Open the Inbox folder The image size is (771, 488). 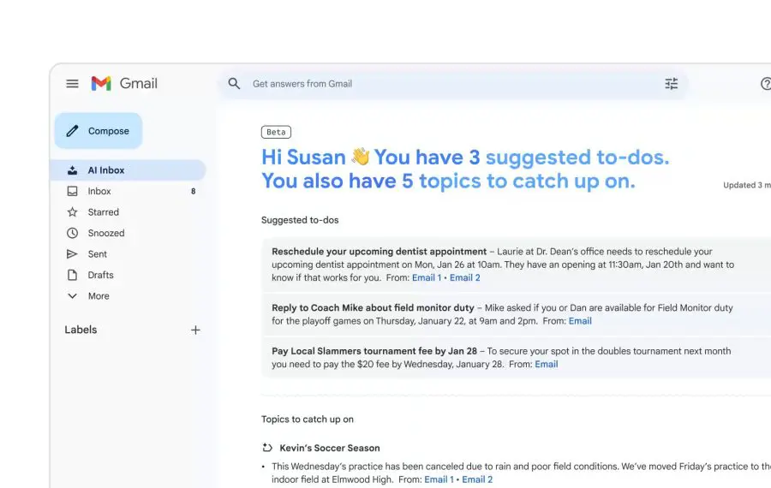99,192
